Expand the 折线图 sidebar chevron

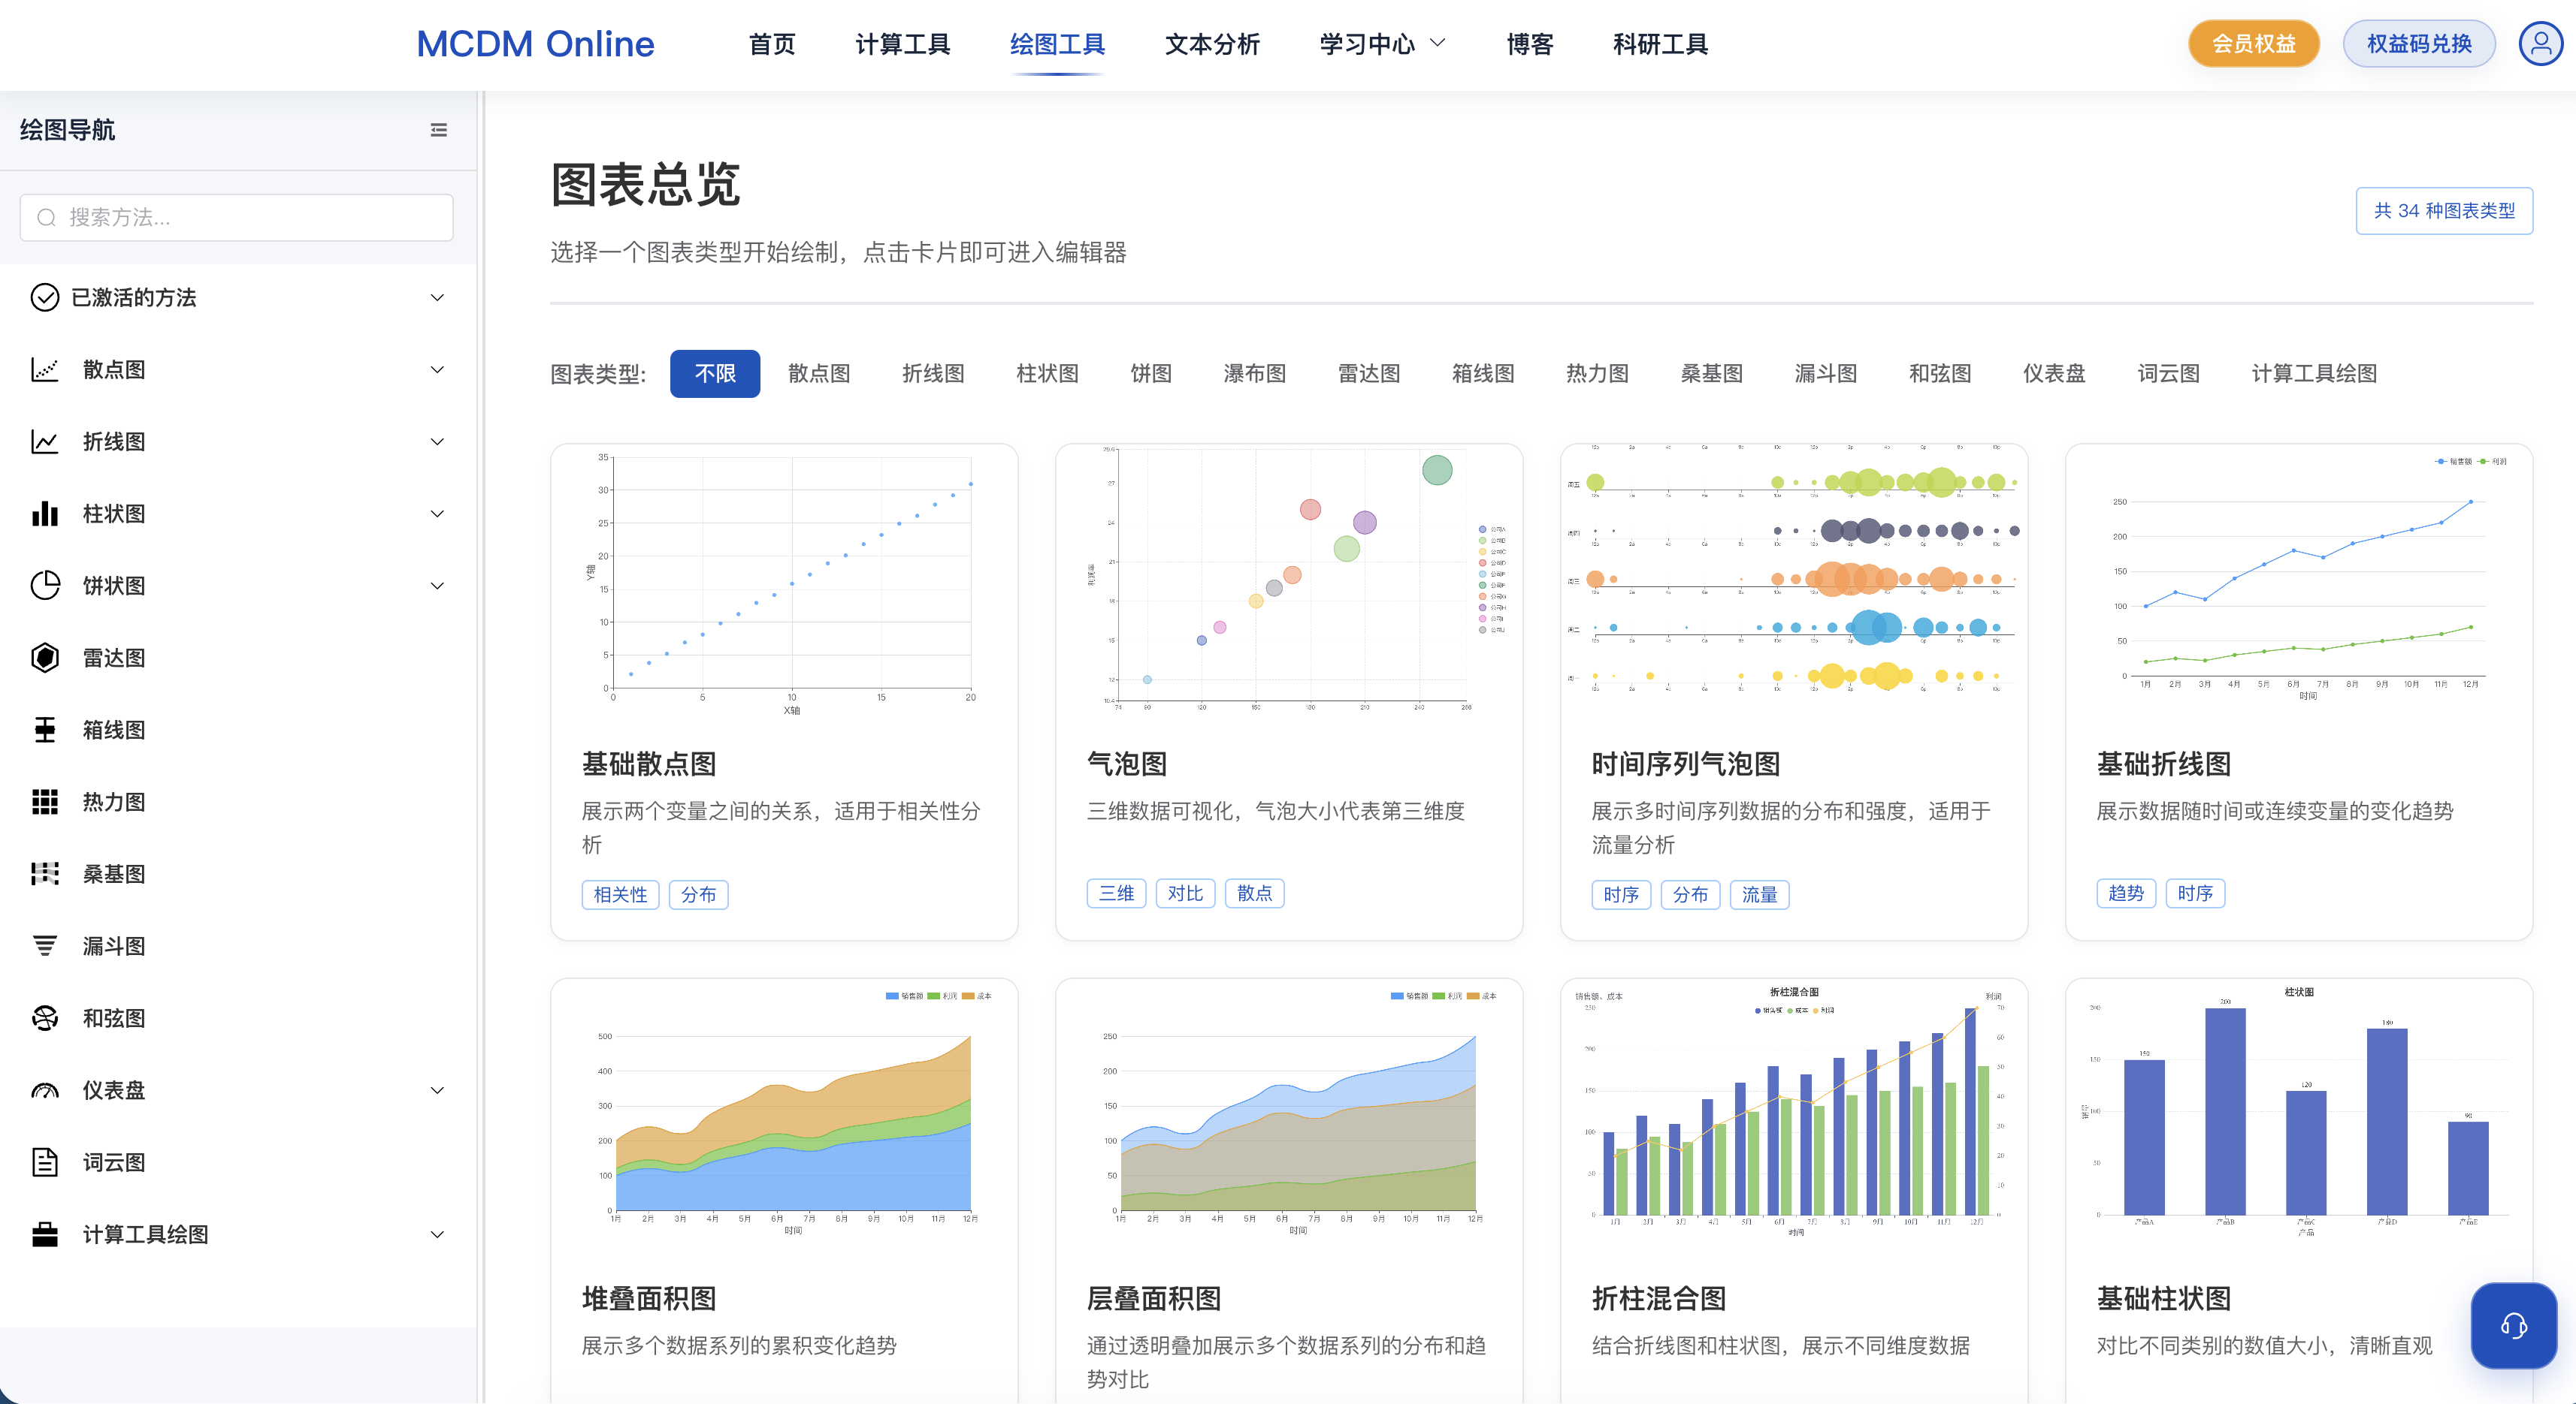[437, 441]
